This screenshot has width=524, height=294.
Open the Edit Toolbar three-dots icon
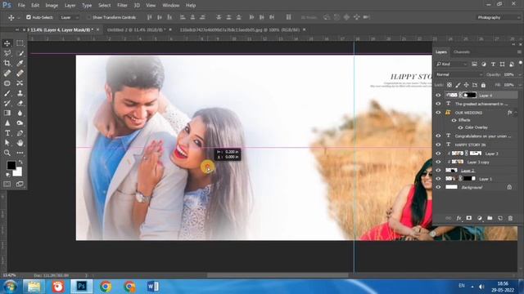tap(20, 153)
